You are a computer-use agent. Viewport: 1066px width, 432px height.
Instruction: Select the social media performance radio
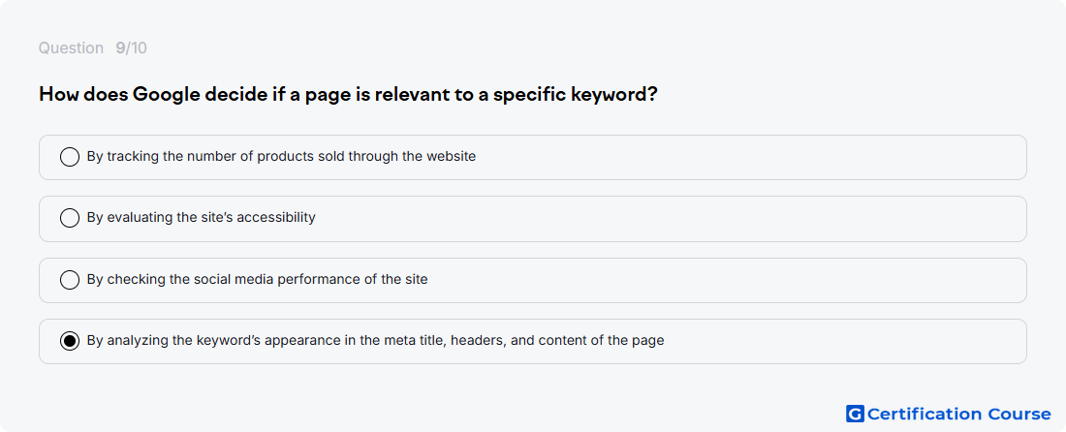pos(70,280)
